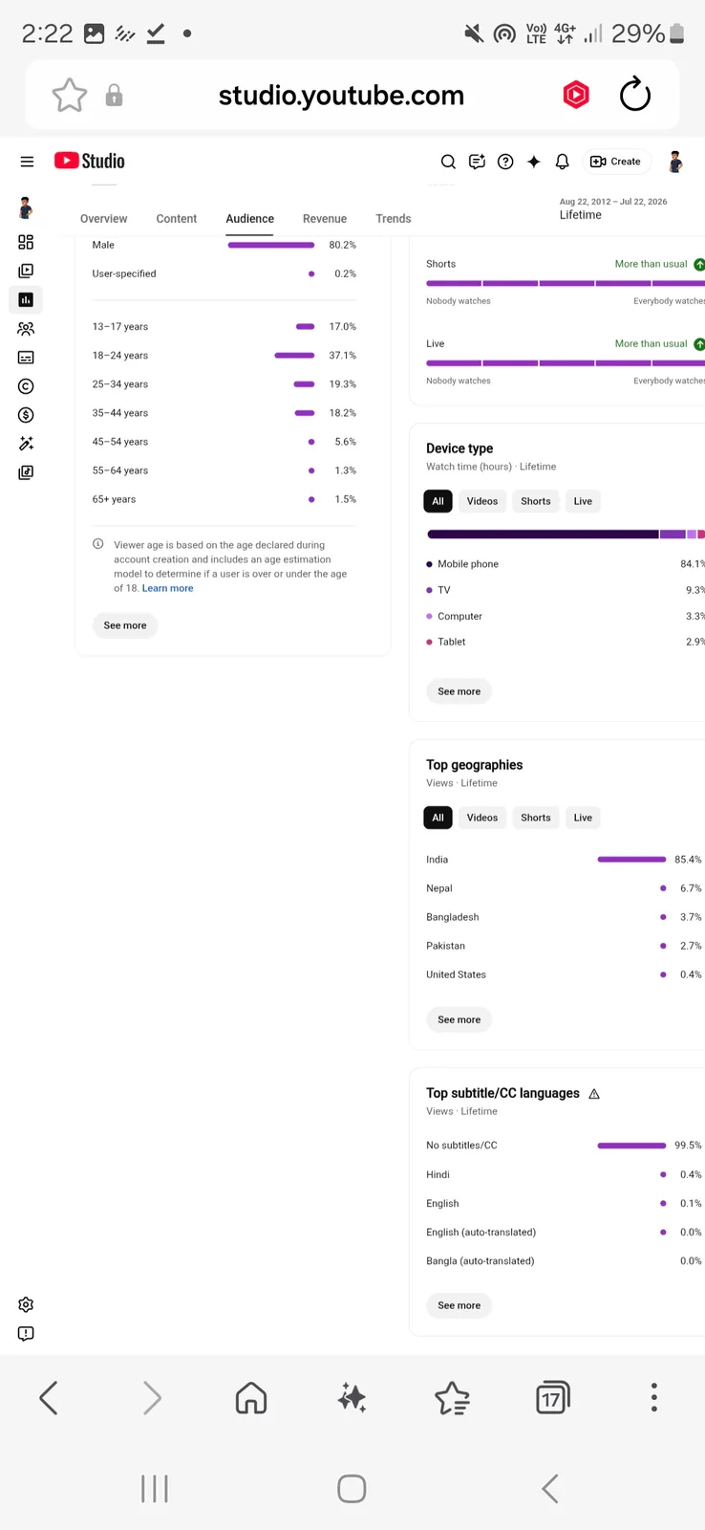
Task: Click Send feedback icon at sidebar bottom
Action: (26, 1333)
